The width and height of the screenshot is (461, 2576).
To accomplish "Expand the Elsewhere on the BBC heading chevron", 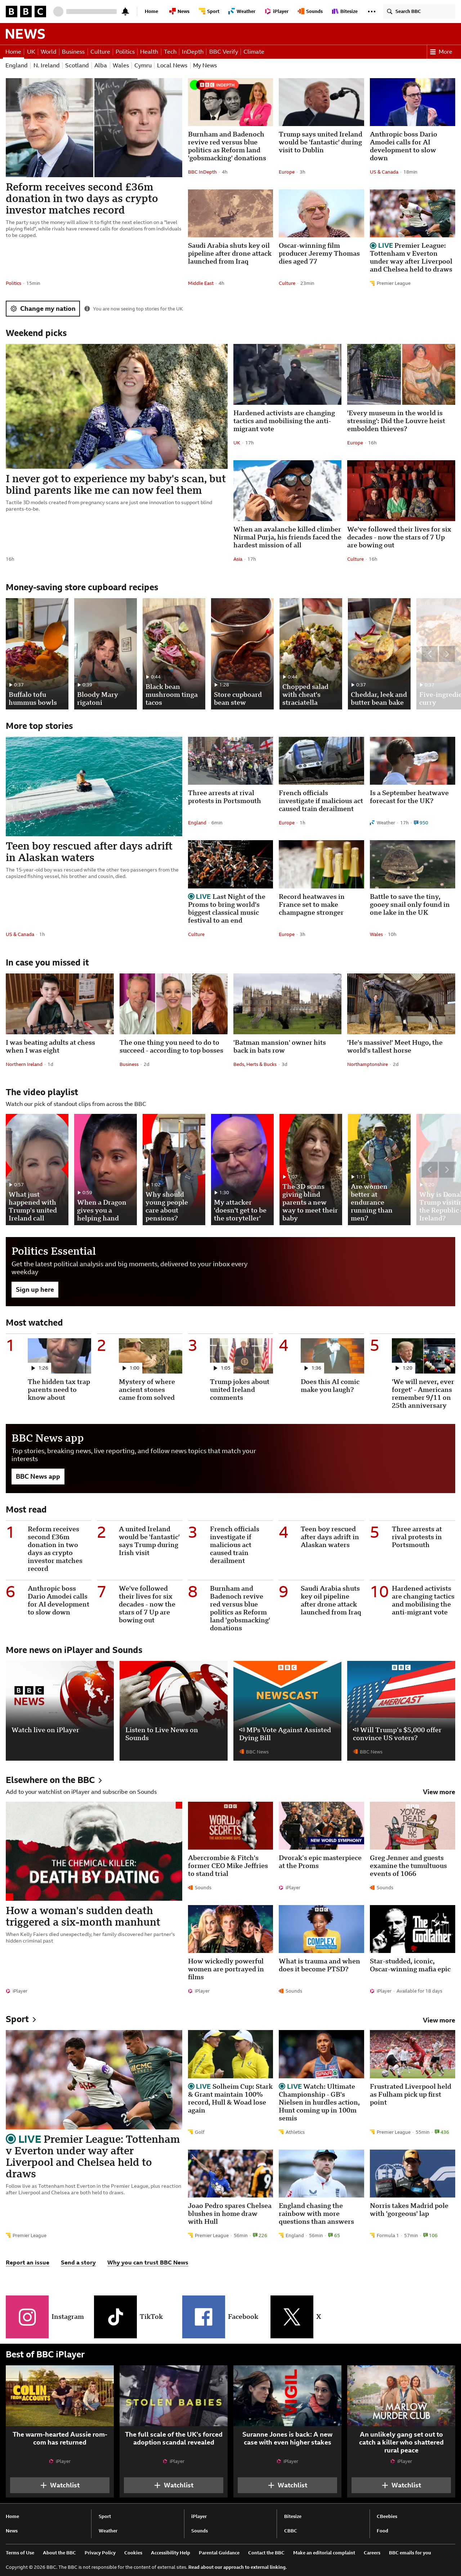I will pyautogui.click(x=100, y=1781).
